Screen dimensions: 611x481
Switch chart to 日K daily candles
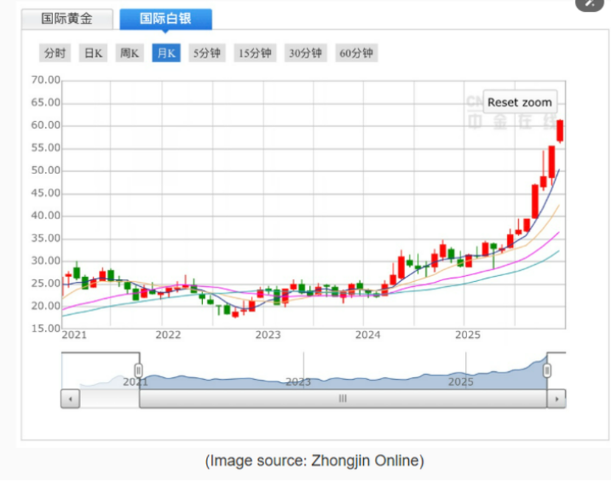coord(94,53)
